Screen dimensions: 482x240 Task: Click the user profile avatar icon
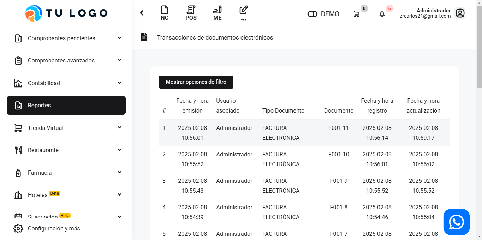click(460, 13)
